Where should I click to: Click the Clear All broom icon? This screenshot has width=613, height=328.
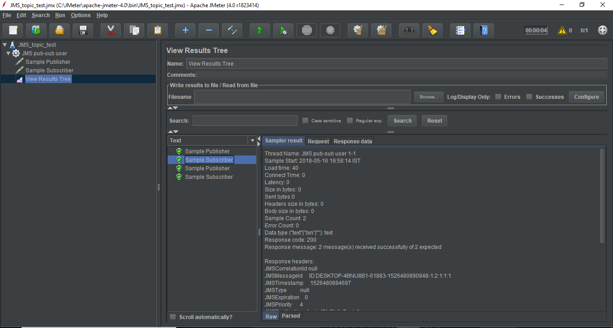tap(381, 30)
